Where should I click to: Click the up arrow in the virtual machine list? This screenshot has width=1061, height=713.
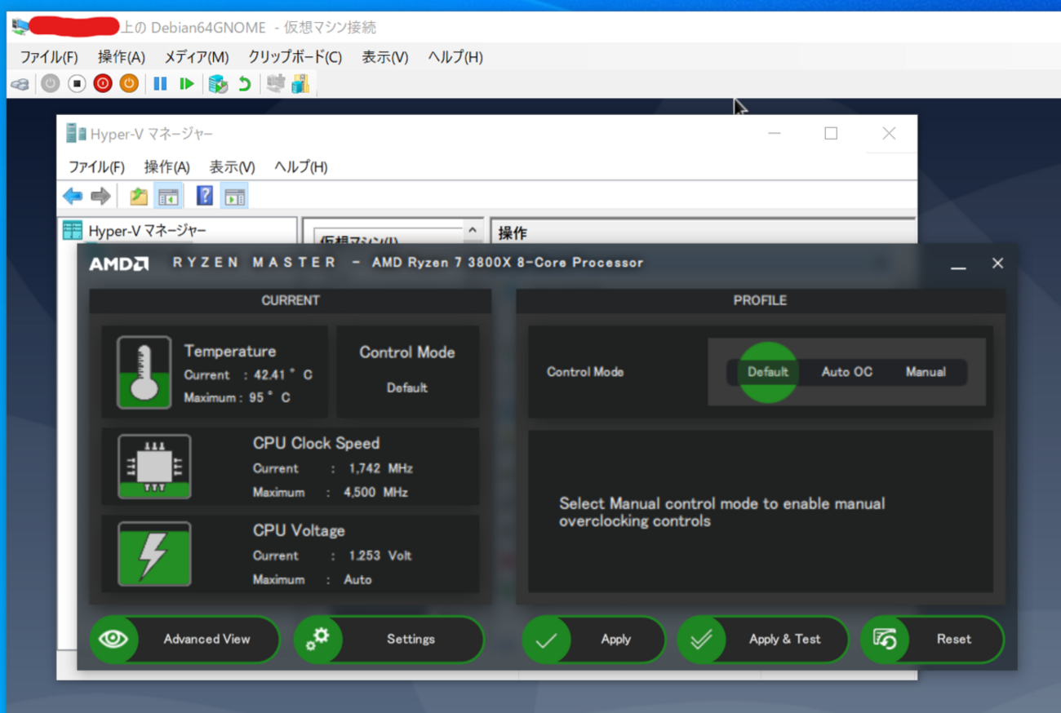click(x=472, y=231)
